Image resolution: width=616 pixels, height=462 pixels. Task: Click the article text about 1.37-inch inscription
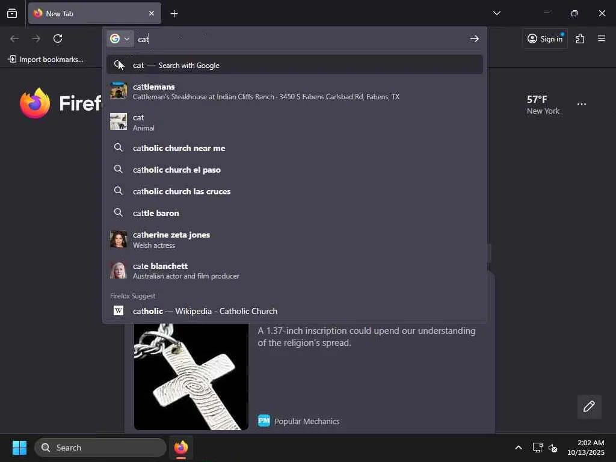366,337
